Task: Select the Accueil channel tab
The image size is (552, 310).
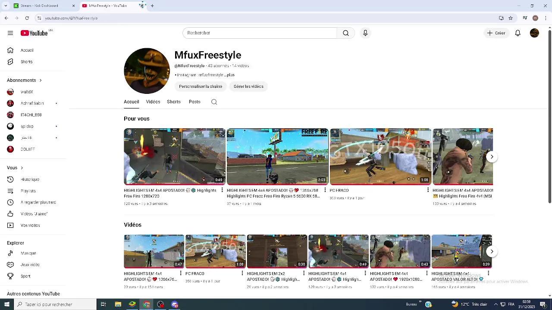Action: 132,102
